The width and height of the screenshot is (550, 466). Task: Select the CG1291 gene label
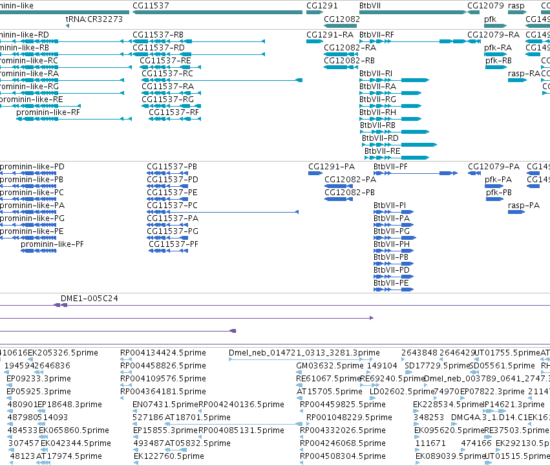322,6
